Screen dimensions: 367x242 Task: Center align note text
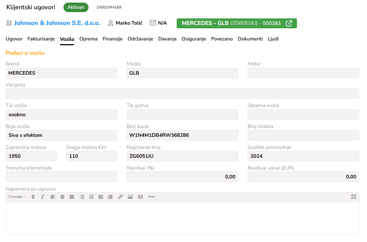click(62, 197)
